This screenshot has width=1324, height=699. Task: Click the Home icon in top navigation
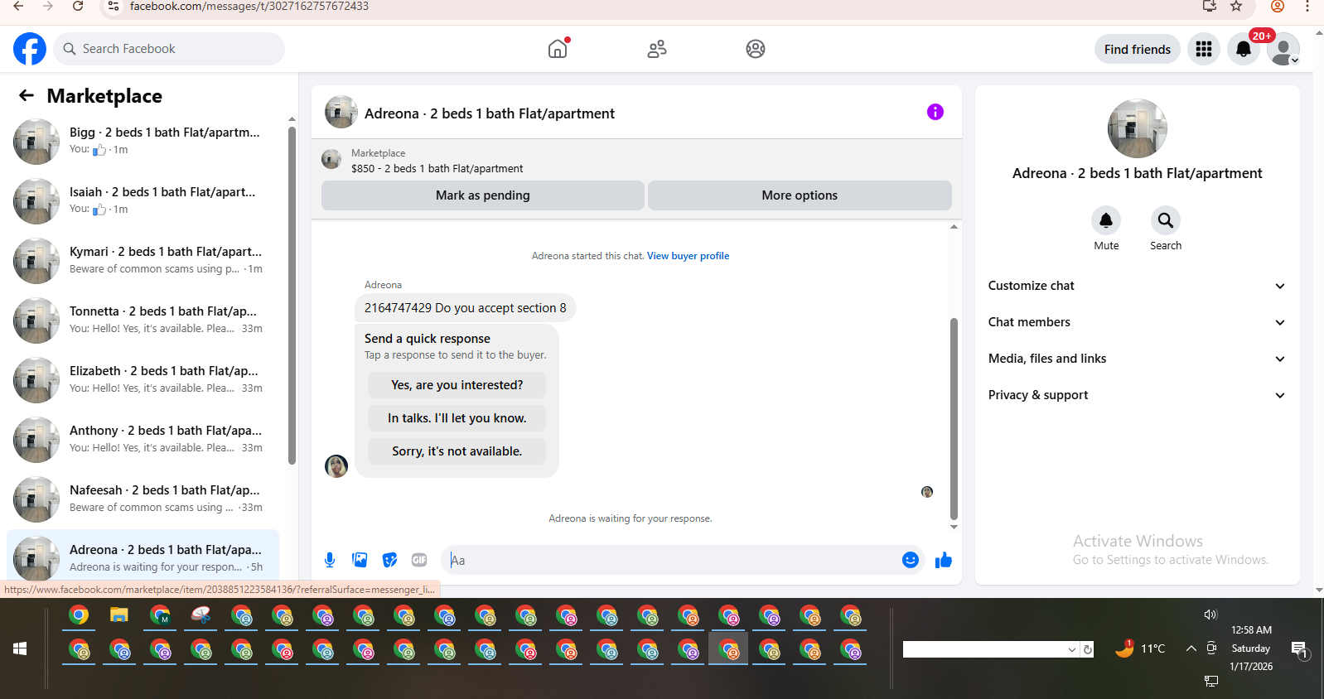coord(558,49)
